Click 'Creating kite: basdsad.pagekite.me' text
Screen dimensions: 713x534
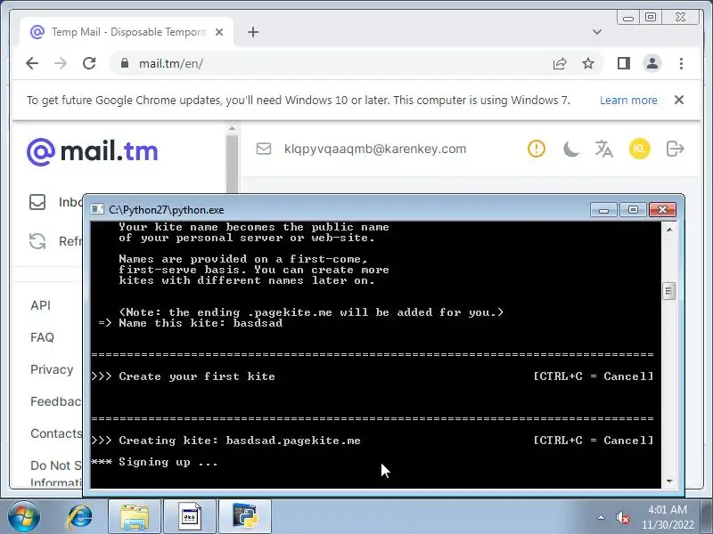coord(240,441)
